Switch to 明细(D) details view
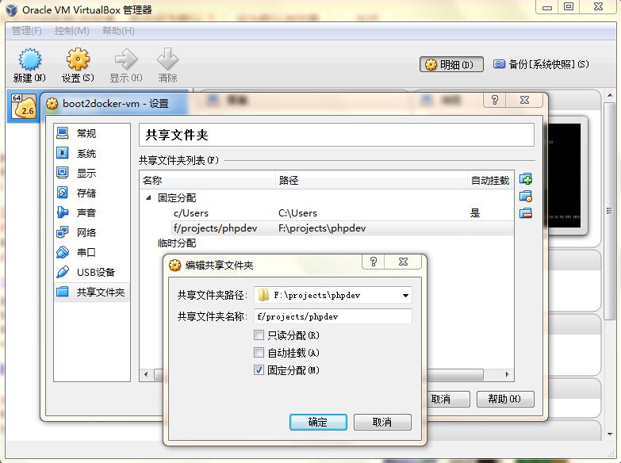Viewport: 621px width, 463px height. coord(451,64)
